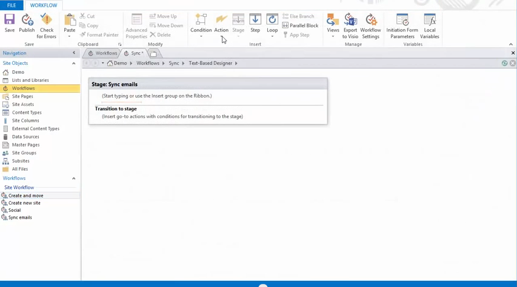
Task: Select the Format Painter tool
Action: (x=99, y=35)
